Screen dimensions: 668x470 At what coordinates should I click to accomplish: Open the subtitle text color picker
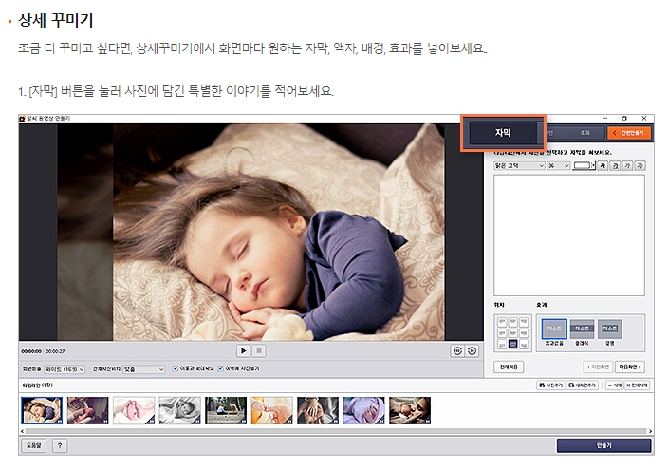coord(584,165)
